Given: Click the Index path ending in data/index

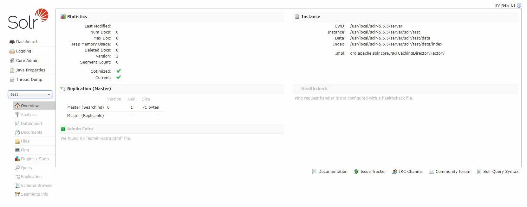Looking at the screenshot, I should point(396,44).
